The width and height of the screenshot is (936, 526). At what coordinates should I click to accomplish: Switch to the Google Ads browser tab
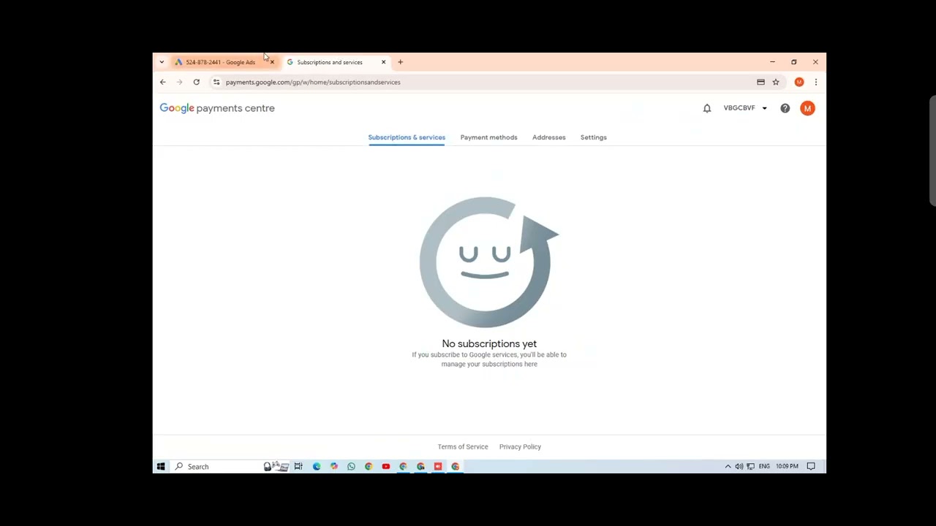219,62
